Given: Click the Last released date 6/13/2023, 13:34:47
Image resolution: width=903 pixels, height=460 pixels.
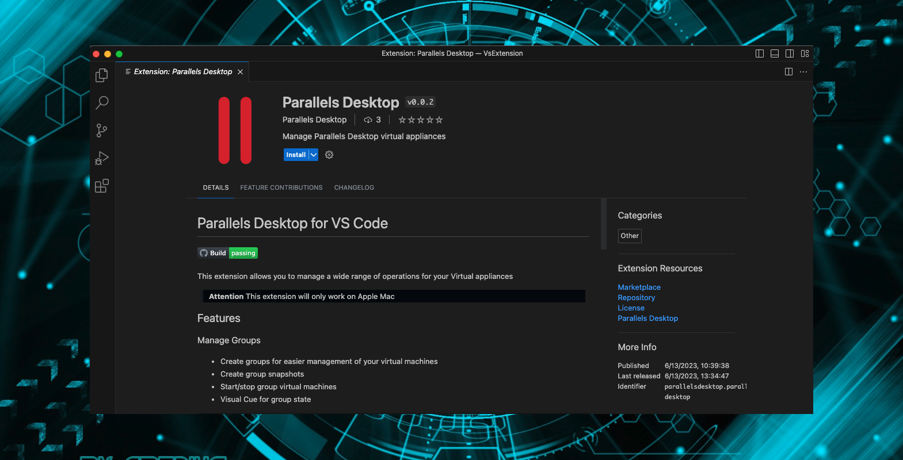Looking at the screenshot, I should (x=697, y=376).
